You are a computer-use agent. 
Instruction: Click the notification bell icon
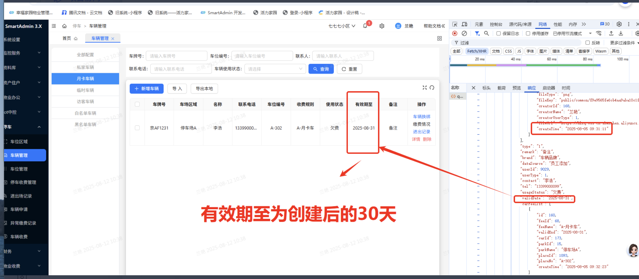pyautogui.click(x=365, y=26)
